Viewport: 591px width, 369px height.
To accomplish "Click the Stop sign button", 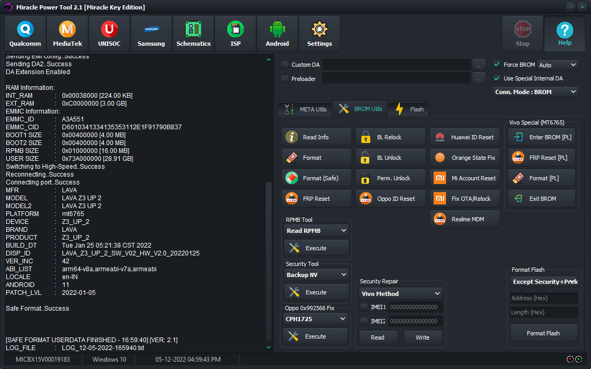I will (522, 34).
